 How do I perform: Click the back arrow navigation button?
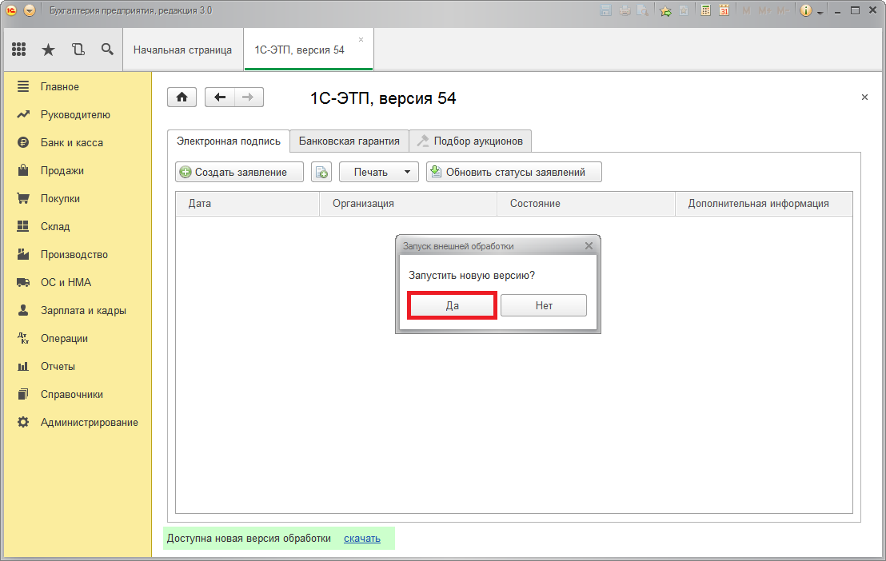(x=220, y=97)
